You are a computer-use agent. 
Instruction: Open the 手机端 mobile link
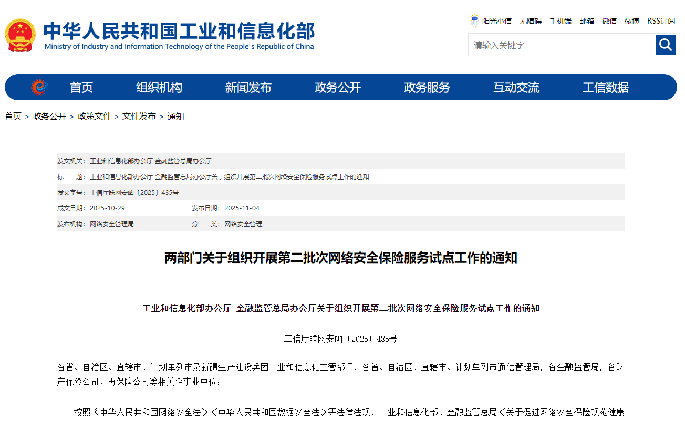[561, 21]
